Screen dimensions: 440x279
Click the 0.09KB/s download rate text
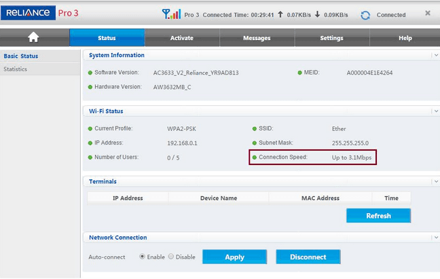(x=336, y=15)
